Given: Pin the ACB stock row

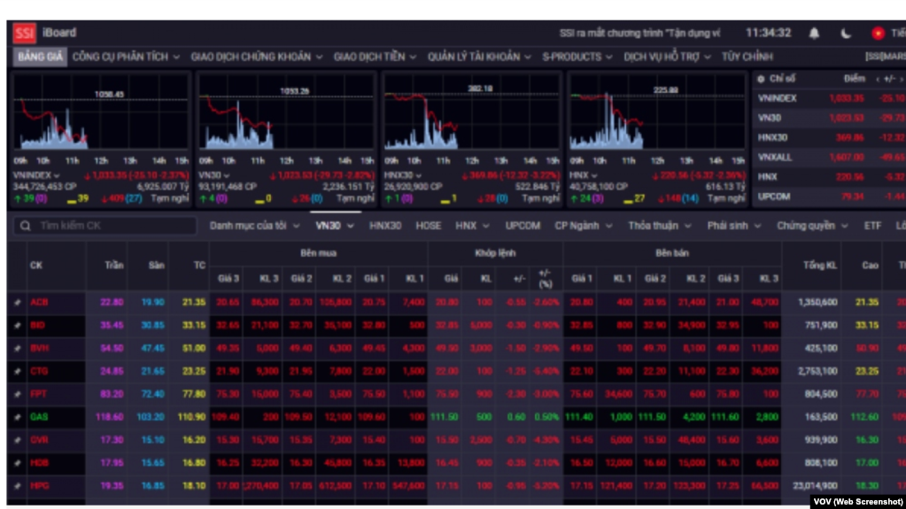Looking at the screenshot, I should pos(18,302).
